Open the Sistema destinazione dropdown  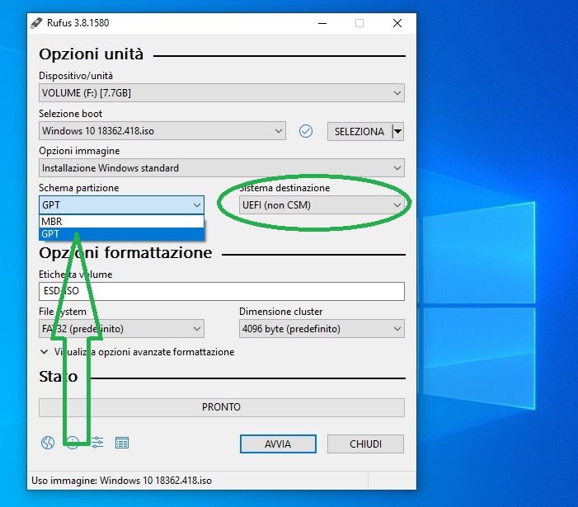[x=322, y=205]
